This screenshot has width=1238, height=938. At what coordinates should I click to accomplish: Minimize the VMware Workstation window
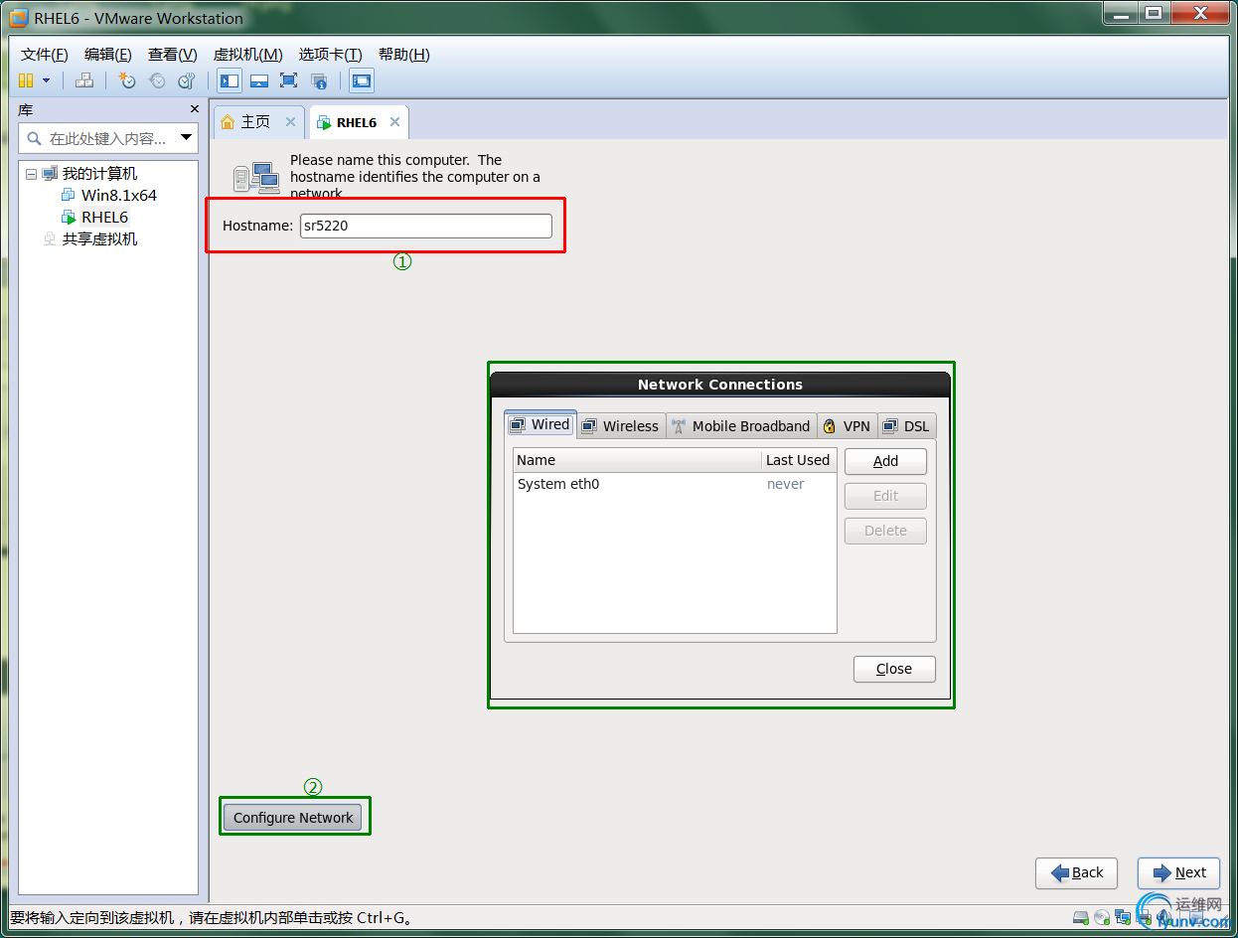point(1119,14)
